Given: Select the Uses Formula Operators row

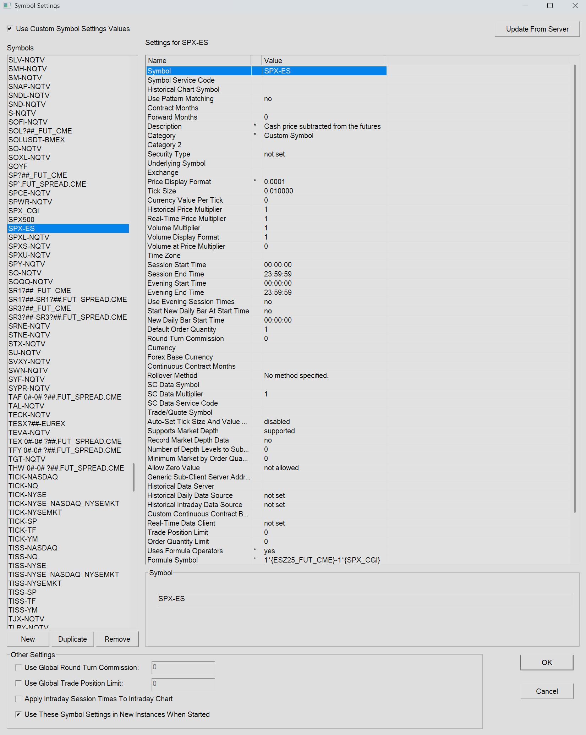Looking at the screenshot, I should tap(266, 551).
